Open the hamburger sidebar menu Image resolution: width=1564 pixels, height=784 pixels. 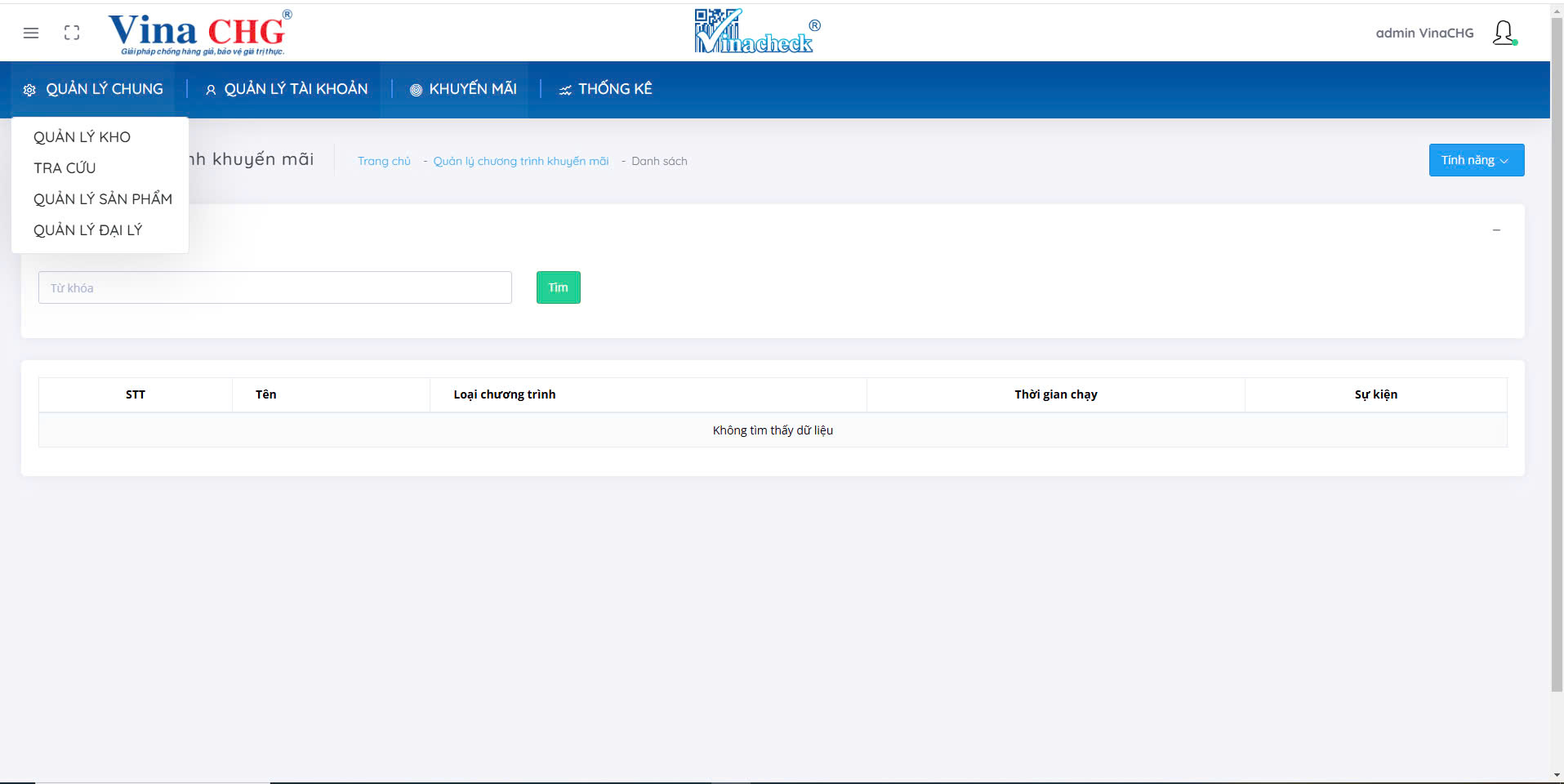(31, 33)
